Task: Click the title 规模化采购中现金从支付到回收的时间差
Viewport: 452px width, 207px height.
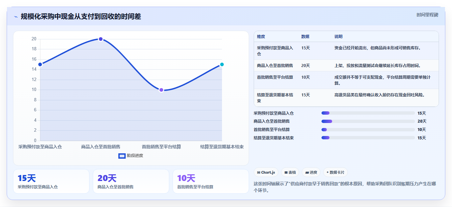Action: [81, 16]
